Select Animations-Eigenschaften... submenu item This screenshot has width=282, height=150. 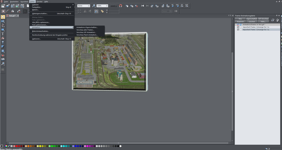point(89,27)
